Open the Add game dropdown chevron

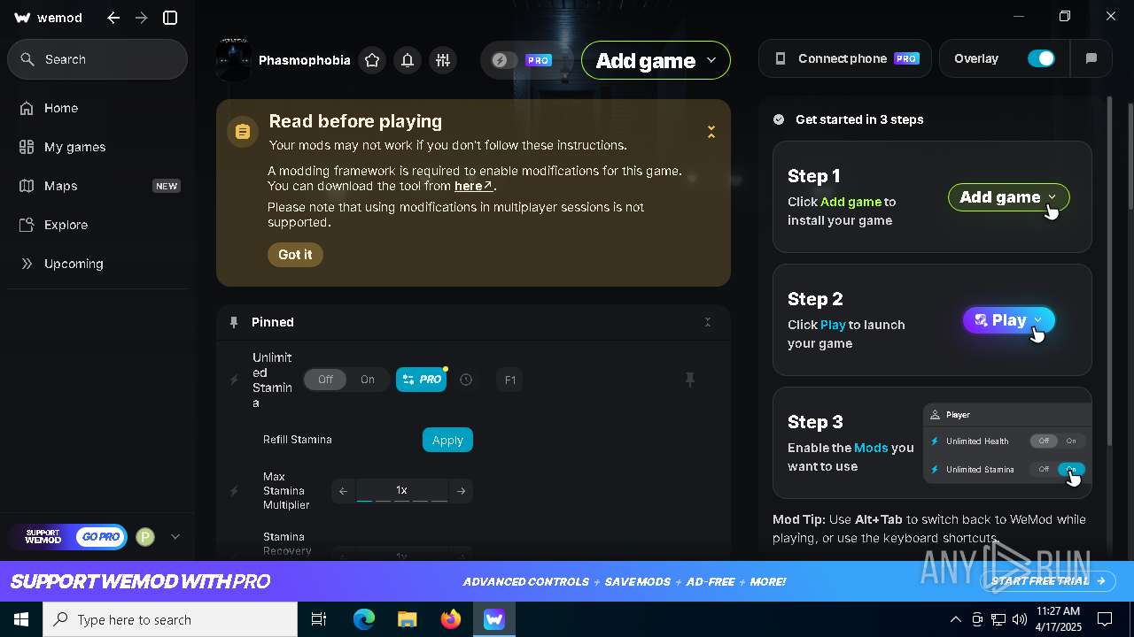point(711,60)
